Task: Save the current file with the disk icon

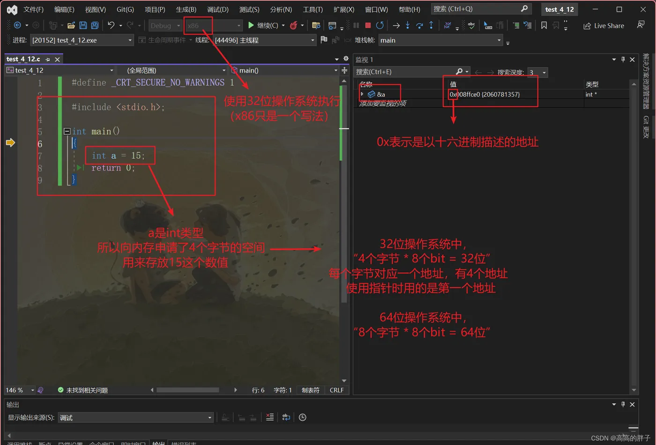Action: [83, 25]
